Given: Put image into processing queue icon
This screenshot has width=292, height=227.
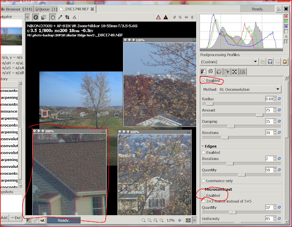Looking at the screenshot, I should coord(36,221).
